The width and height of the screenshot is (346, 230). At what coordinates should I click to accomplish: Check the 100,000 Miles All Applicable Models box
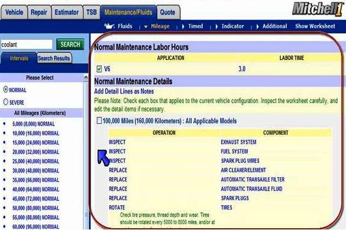pos(99,120)
